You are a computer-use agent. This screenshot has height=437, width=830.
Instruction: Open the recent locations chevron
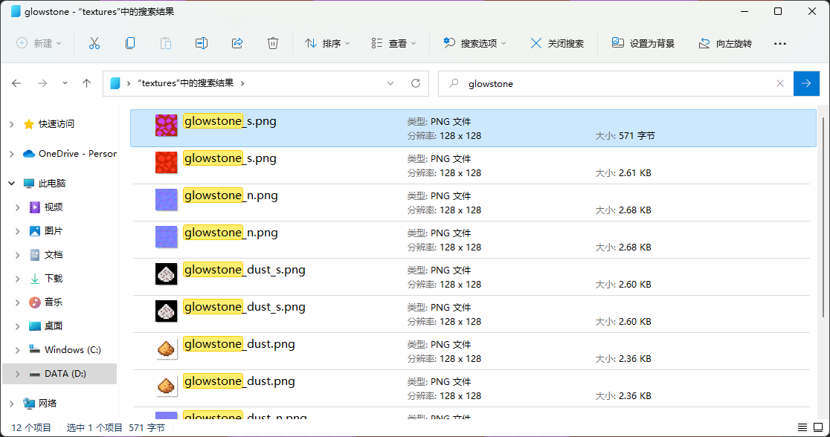coord(65,83)
